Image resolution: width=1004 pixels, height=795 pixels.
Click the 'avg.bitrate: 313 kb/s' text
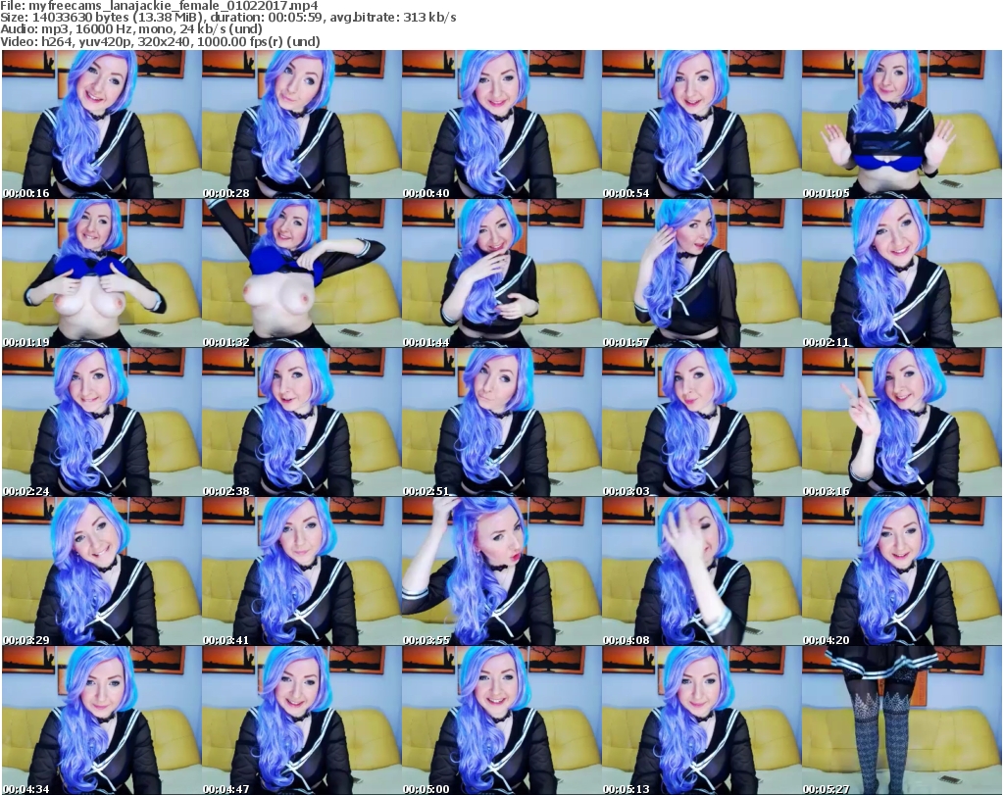(393, 18)
